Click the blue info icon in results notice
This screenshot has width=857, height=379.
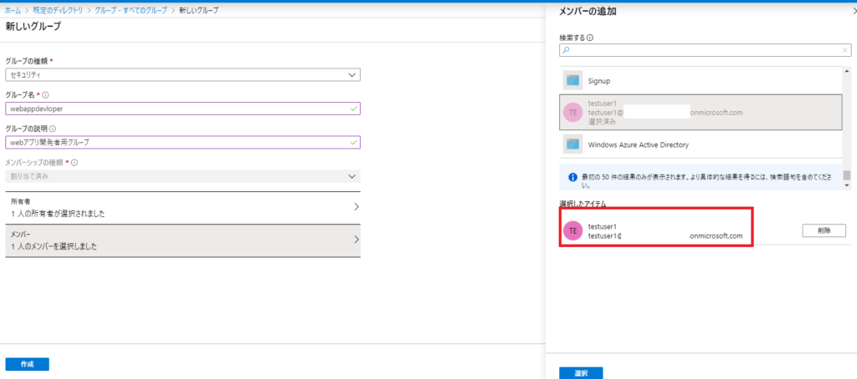[572, 177]
